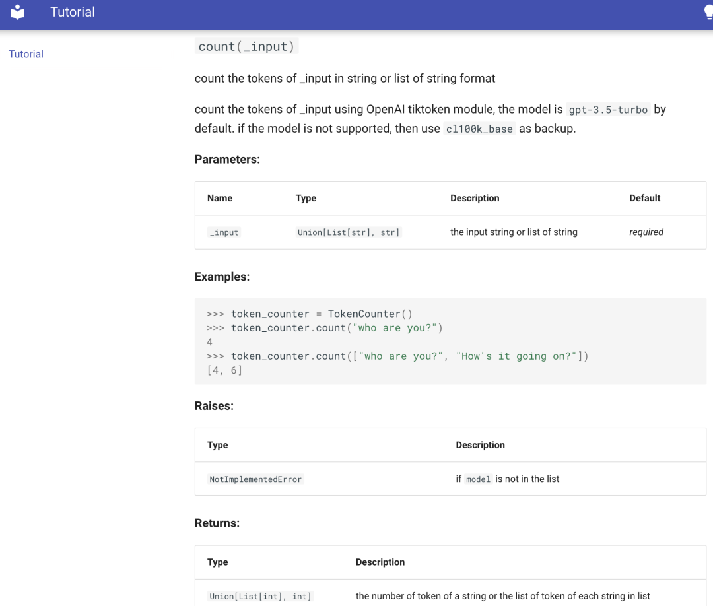
Task: Click the Union[List[str], str] type cell
Action: [x=349, y=232]
